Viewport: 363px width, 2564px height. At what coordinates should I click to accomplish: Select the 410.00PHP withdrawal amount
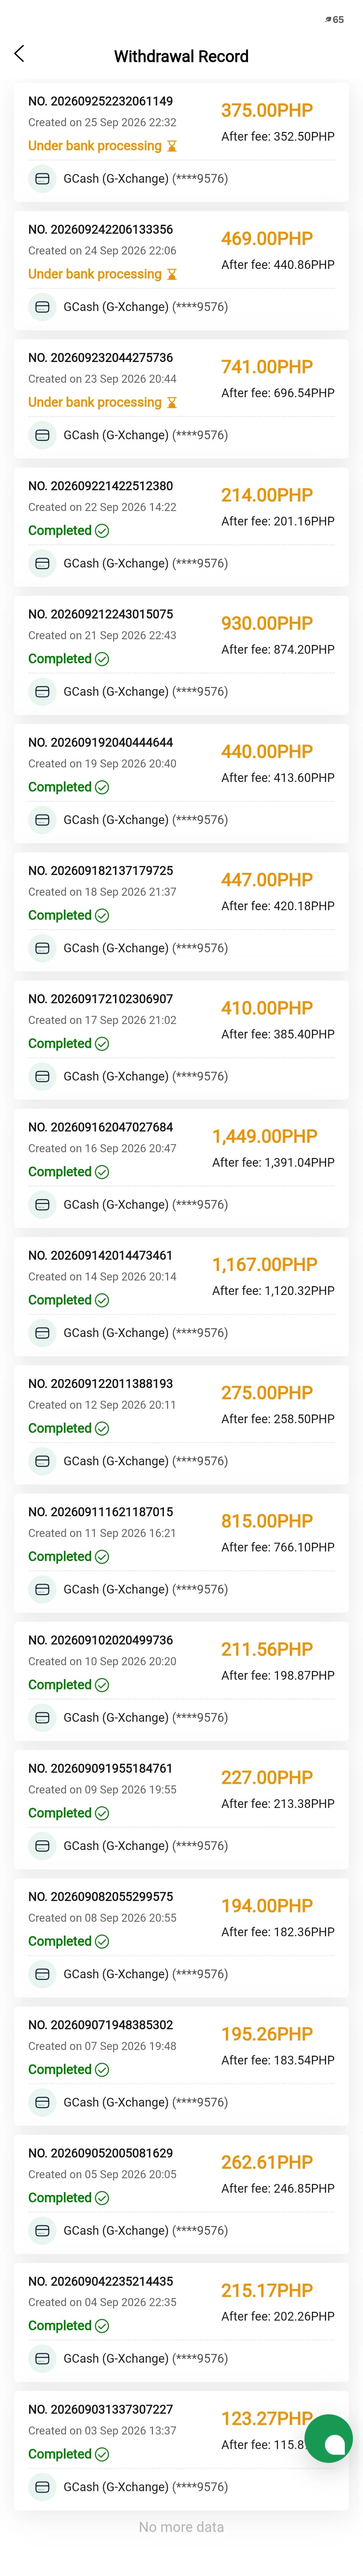[267, 1008]
